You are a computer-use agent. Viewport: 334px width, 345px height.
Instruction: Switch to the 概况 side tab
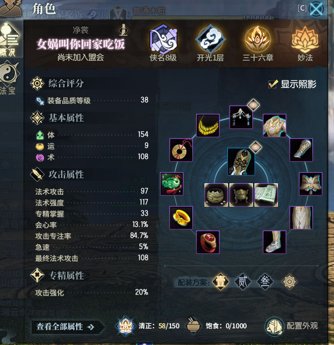[9, 39]
